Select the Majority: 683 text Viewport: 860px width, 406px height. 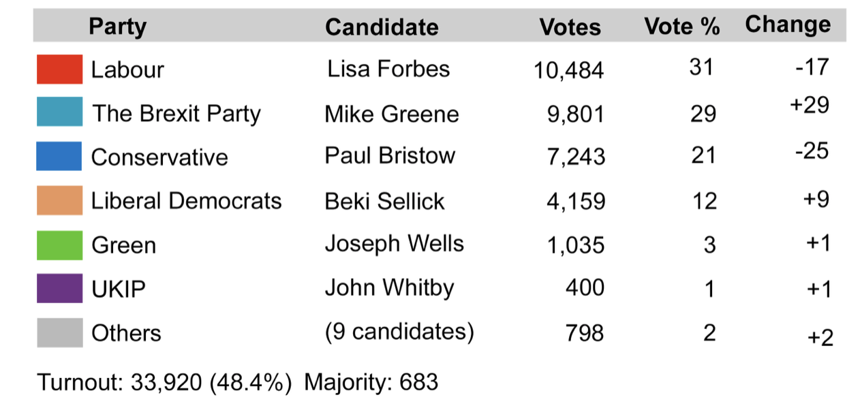click(371, 382)
